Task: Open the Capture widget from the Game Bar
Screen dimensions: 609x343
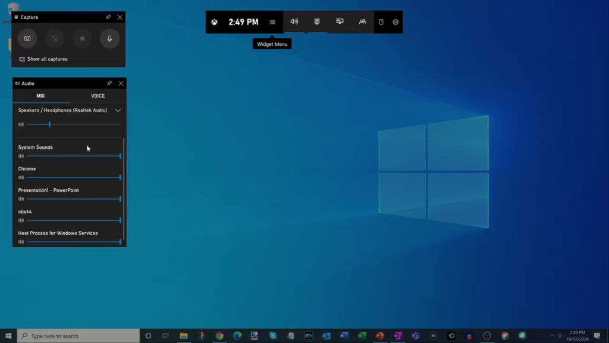Action: [316, 22]
